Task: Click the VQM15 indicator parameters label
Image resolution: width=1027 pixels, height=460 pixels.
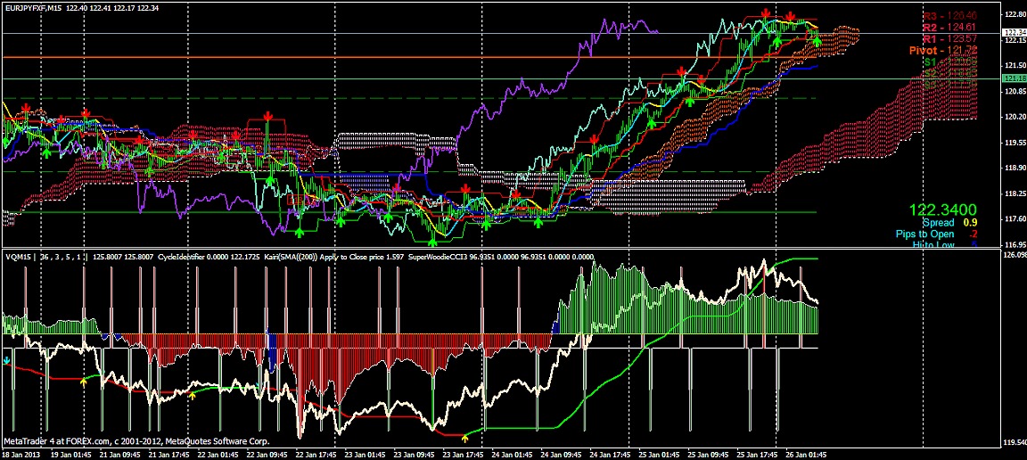Action: (x=45, y=258)
